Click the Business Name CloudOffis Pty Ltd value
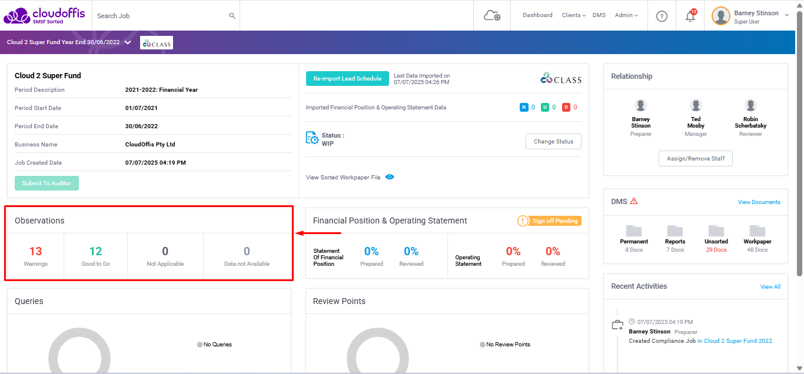The width and height of the screenshot is (804, 374). [x=150, y=145]
